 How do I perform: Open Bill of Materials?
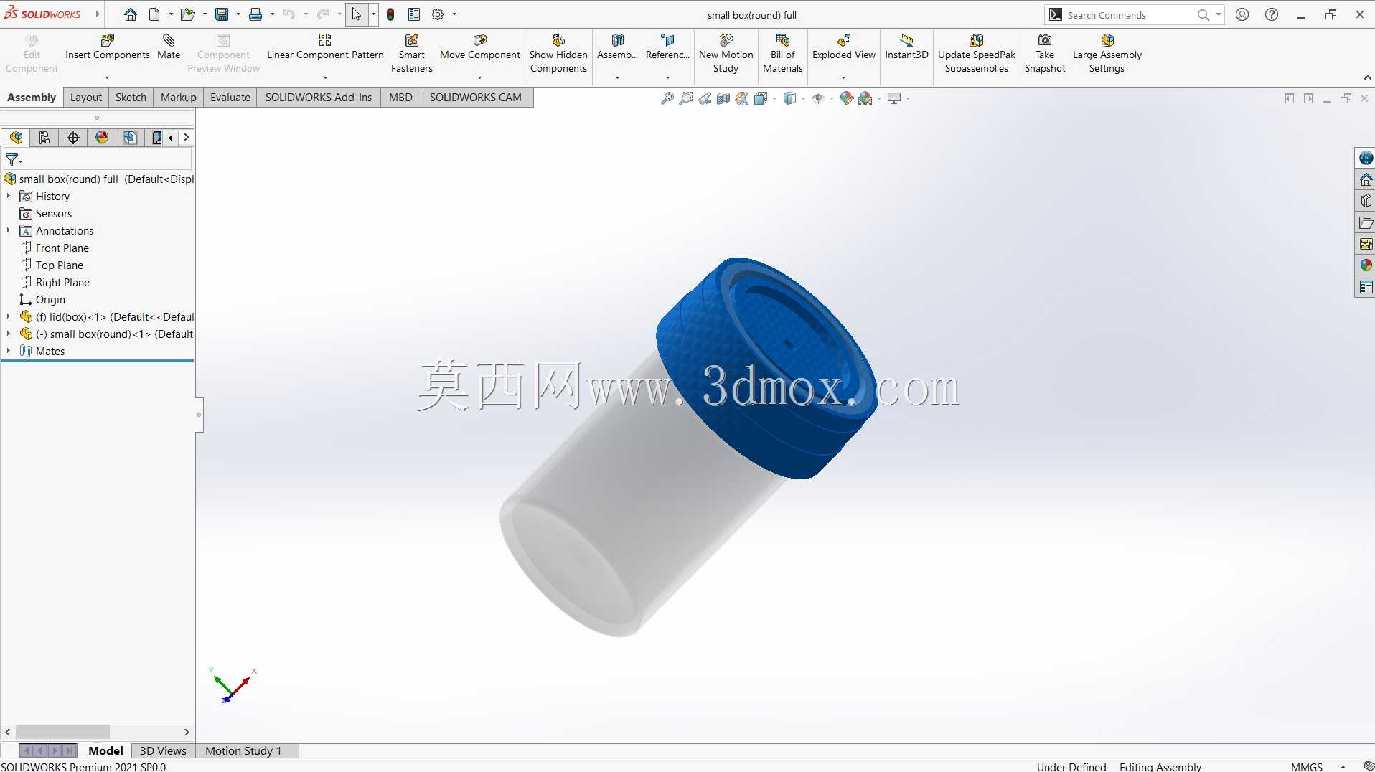click(782, 54)
